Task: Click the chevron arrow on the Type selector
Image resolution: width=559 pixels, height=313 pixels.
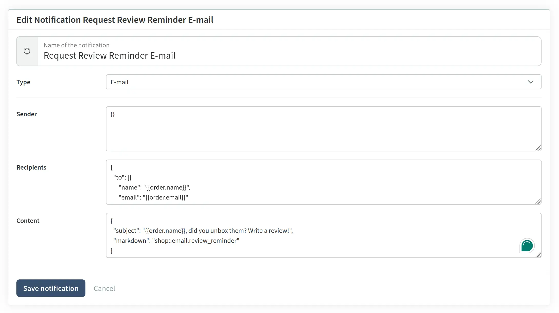Action: point(531,82)
